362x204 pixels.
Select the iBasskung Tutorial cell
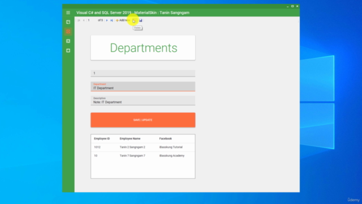pos(171,147)
